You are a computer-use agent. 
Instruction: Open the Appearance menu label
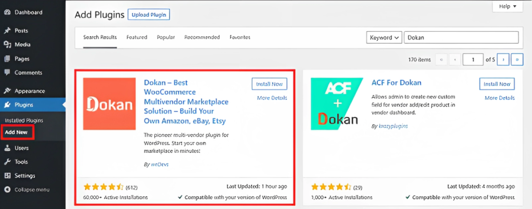pos(30,91)
